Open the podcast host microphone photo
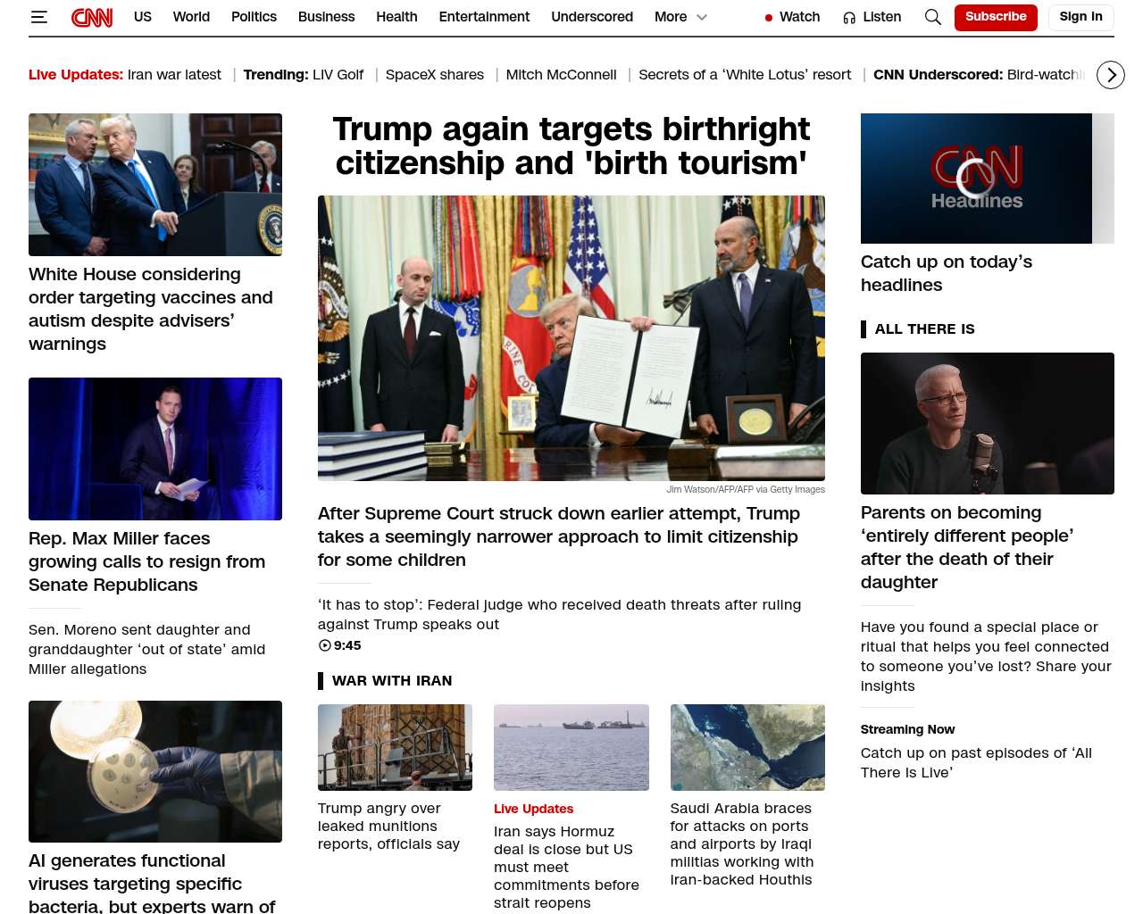1143x914 pixels. (x=988, y=423)
